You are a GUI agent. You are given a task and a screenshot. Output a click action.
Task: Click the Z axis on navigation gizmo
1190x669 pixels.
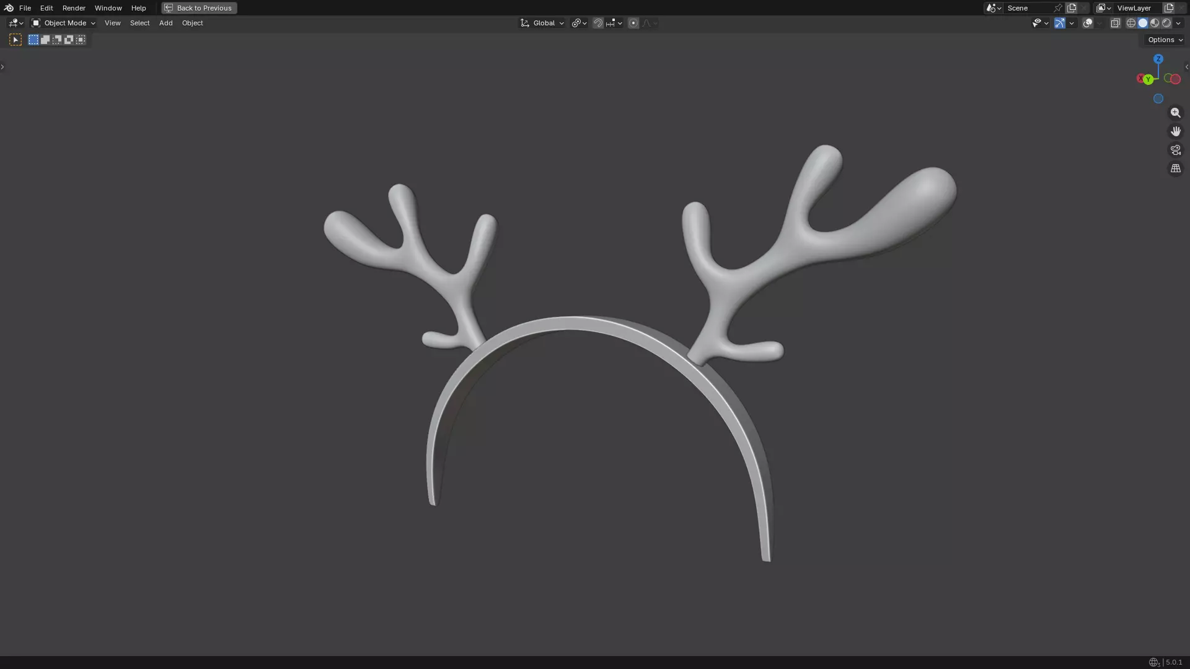[x=1158, y=59]
